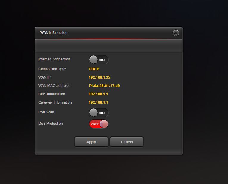Image resolution: width=228 pixels, height=184 pixels.
Task: Click the Internet Connection label
Action: pos(54,59)
